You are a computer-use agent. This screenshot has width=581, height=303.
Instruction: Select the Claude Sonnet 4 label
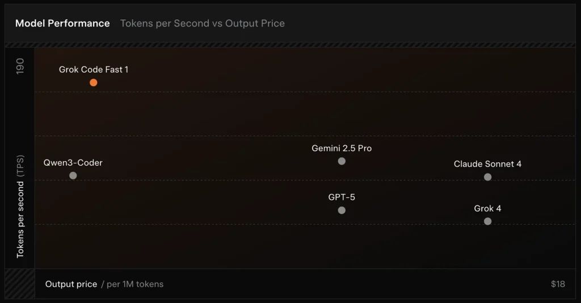(487, 165)
